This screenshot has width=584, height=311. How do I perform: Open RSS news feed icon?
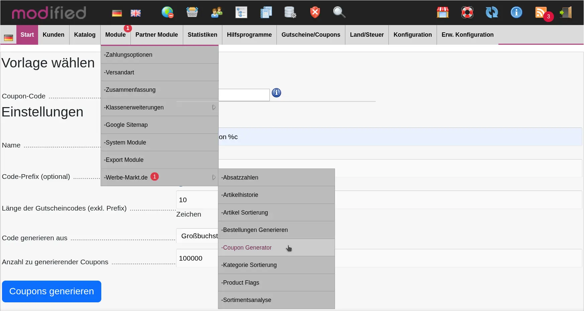[x=541, y=12]
